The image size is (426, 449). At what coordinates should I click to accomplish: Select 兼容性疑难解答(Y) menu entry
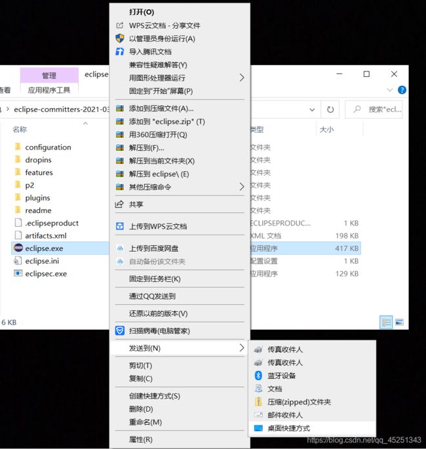(180, 65)
